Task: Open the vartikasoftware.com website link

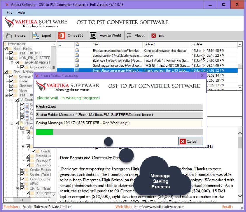Action: coord(159,207)
